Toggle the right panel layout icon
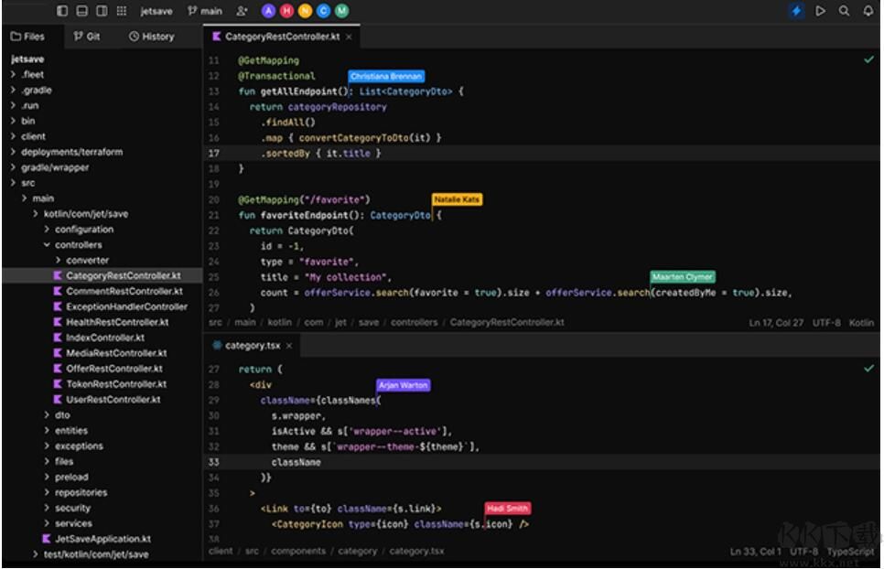The height and width of the screenshot is (569, 884). [x=102, y=11]
